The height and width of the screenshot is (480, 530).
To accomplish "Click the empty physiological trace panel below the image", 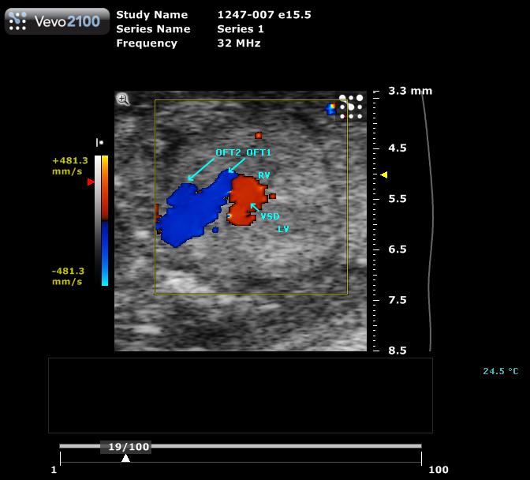I will [241, 395].
